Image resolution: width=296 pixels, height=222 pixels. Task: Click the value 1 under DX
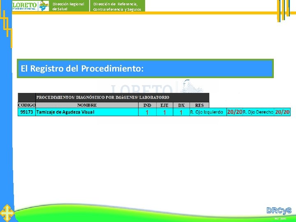(x=181, y=112)
